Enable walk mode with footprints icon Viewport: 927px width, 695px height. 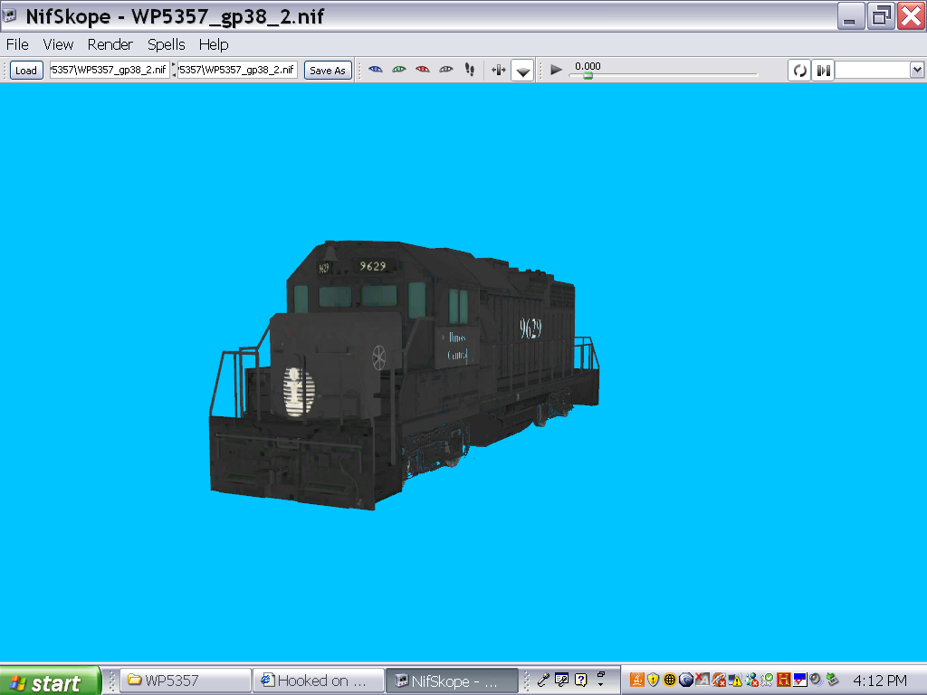point(470,70)
